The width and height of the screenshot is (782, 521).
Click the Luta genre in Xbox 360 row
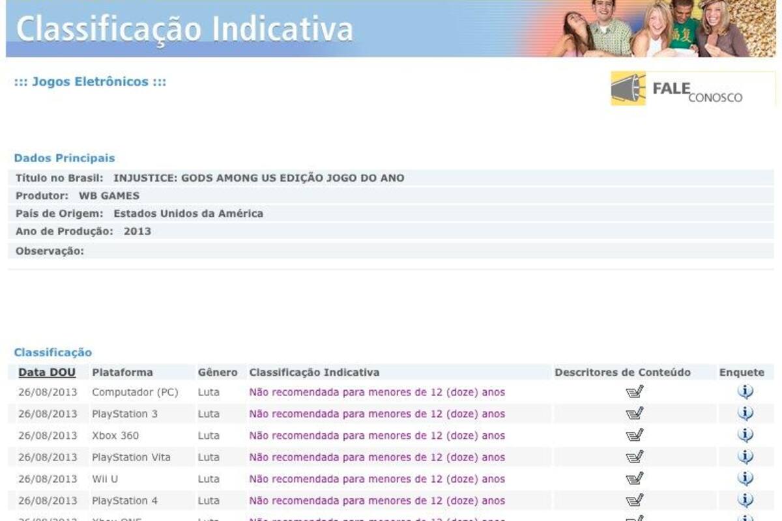[x=209, y=435]
